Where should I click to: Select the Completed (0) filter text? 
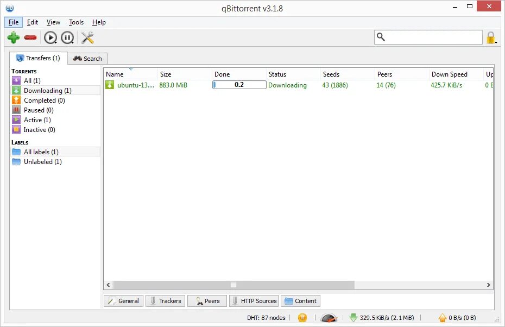click(45, 100)
